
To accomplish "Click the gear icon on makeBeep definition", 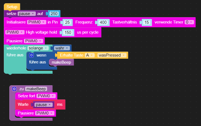I will tap(14, 89).
